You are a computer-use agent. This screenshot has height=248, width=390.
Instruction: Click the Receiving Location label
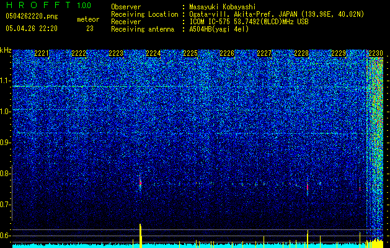(144, 14)
